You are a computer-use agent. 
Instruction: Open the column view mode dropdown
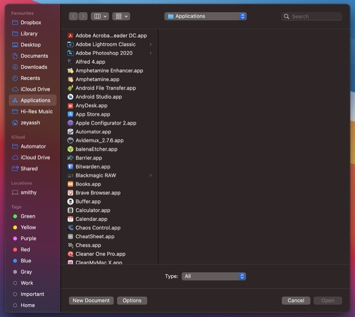100,16
